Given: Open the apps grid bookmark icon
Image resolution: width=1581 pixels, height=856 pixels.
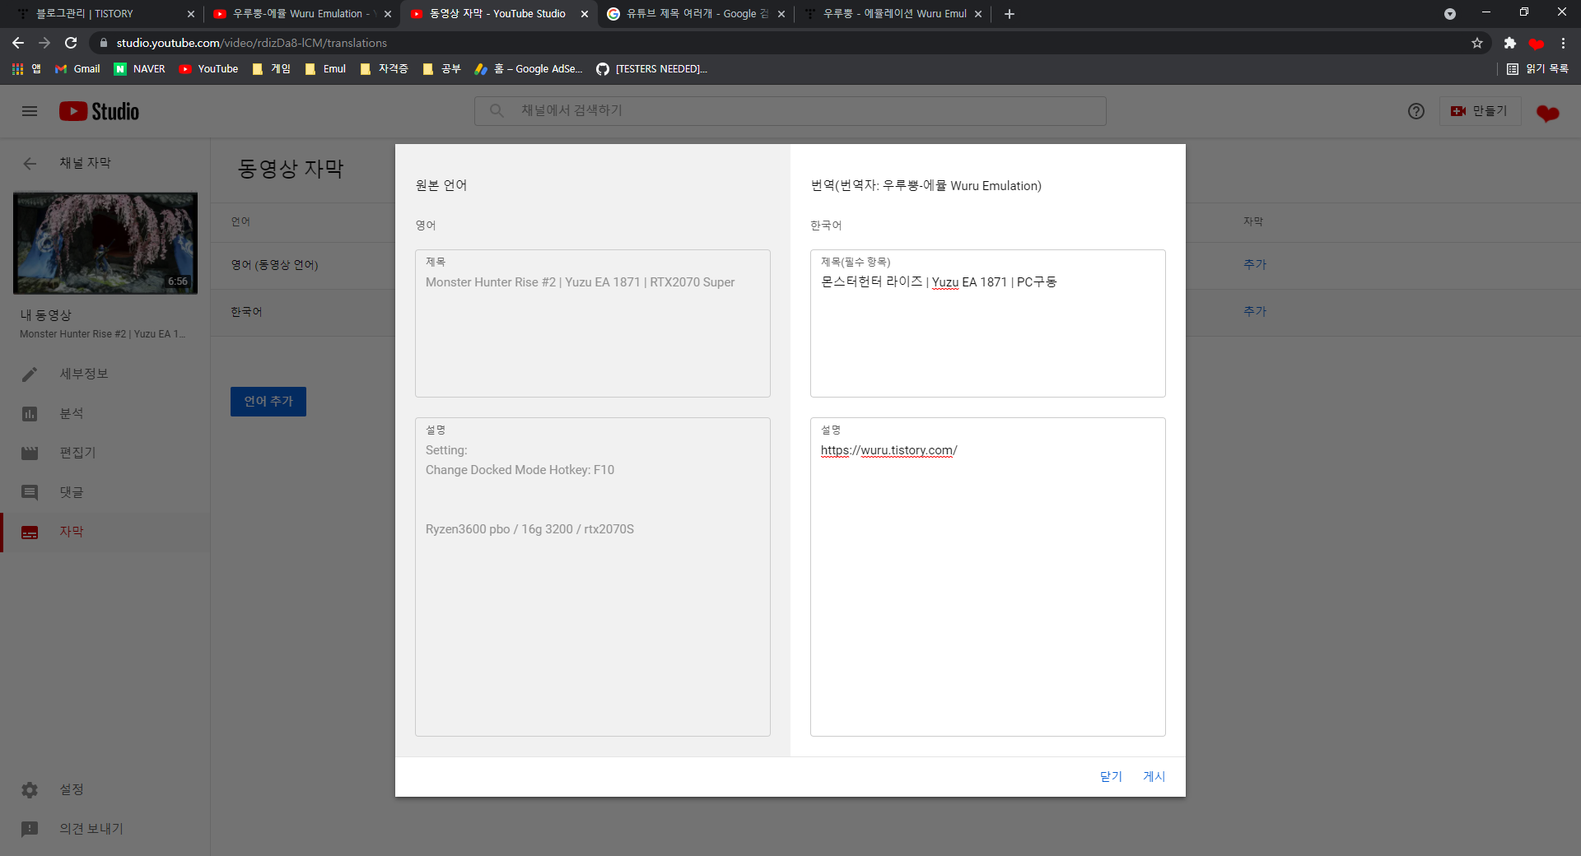Looking at the screenshot, I should [x=17, y=69].
